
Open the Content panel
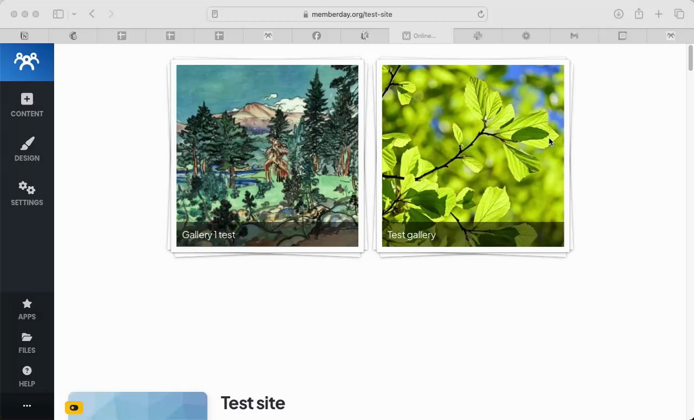click(x=27, y=105)
